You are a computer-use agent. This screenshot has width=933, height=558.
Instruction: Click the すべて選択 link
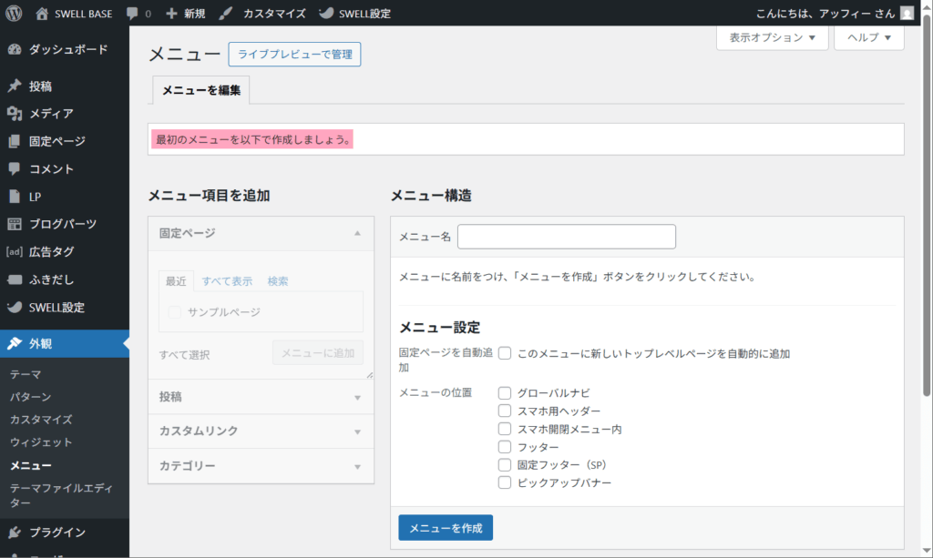tap(184, 355)
